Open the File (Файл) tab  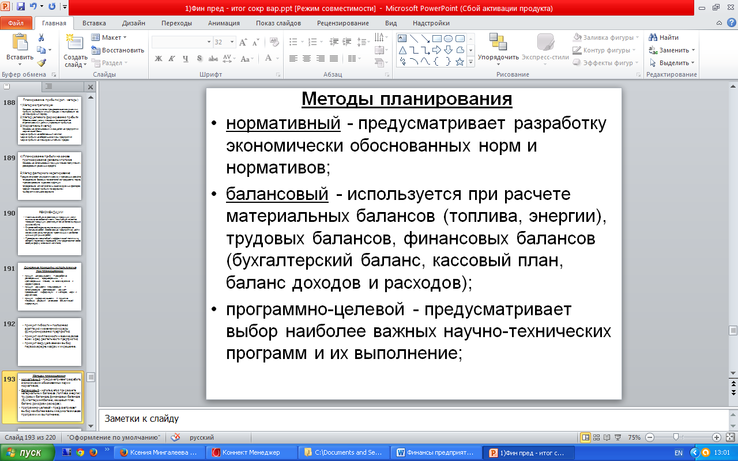pyautogui.click(x=16, y=23)
